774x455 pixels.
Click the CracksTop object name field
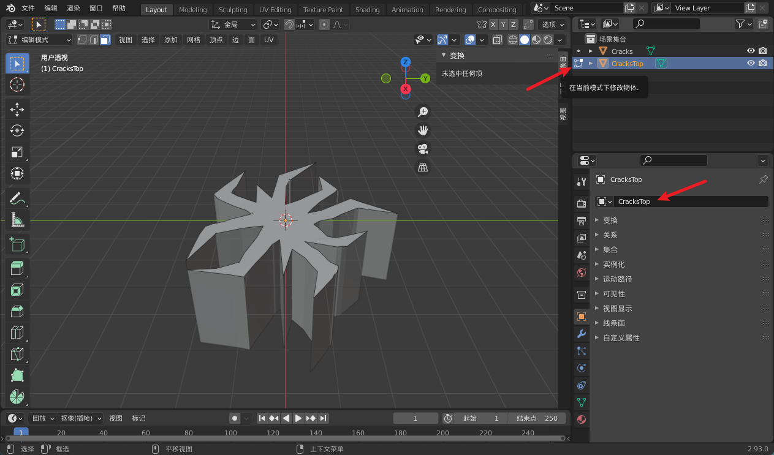692,201
